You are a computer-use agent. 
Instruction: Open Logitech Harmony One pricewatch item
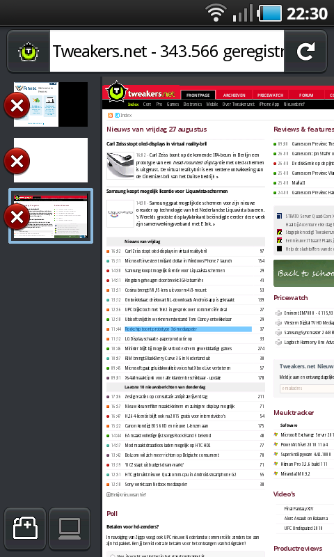point(309,342)
